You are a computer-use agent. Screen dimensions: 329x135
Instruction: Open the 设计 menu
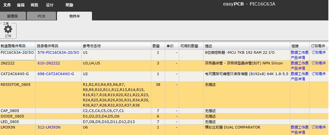50,5
